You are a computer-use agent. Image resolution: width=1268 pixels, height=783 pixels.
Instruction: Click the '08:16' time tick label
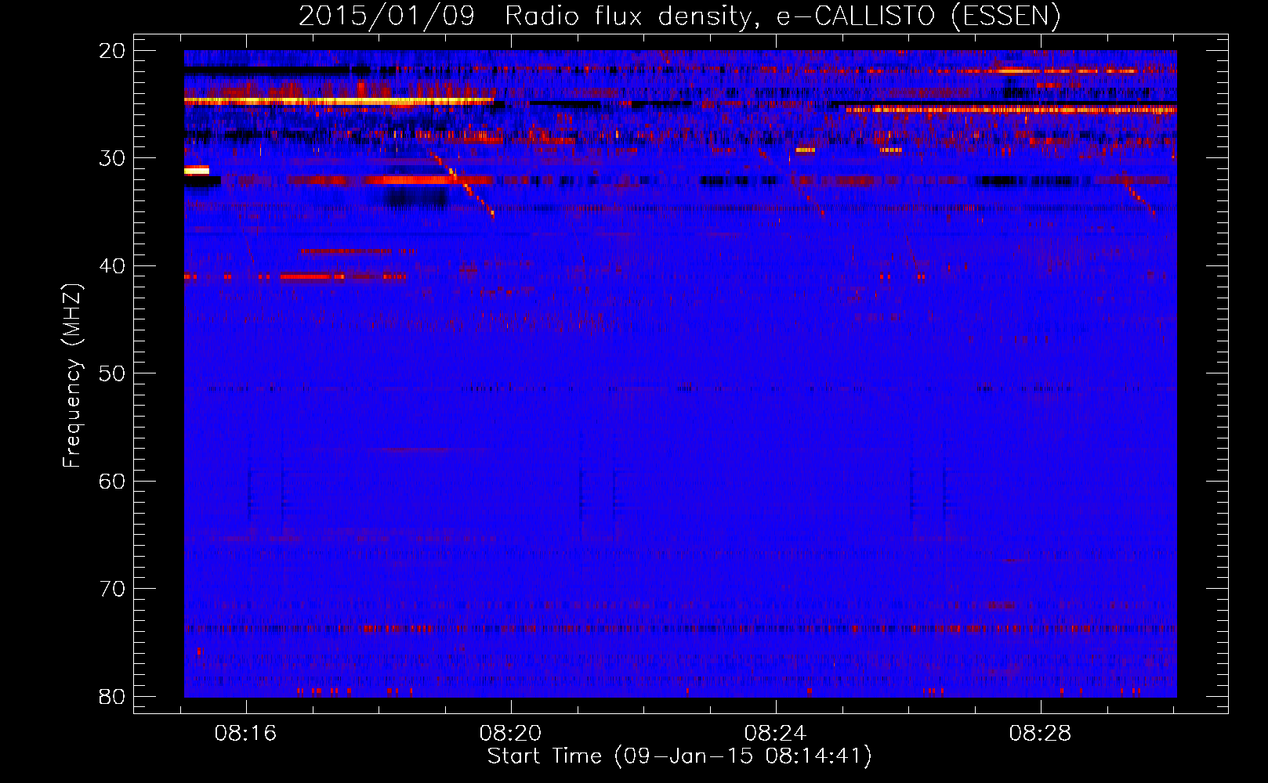[x=246, y=734]
